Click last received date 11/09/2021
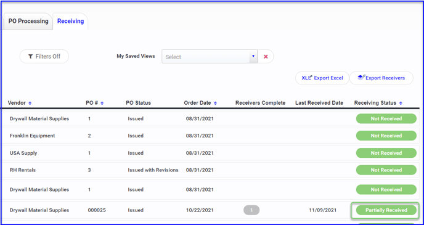This screenshot has height=225, width=424. [322, 210]
